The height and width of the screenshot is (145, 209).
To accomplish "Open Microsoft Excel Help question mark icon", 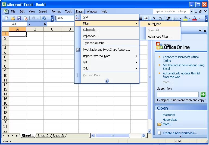I will coord(44,18).
